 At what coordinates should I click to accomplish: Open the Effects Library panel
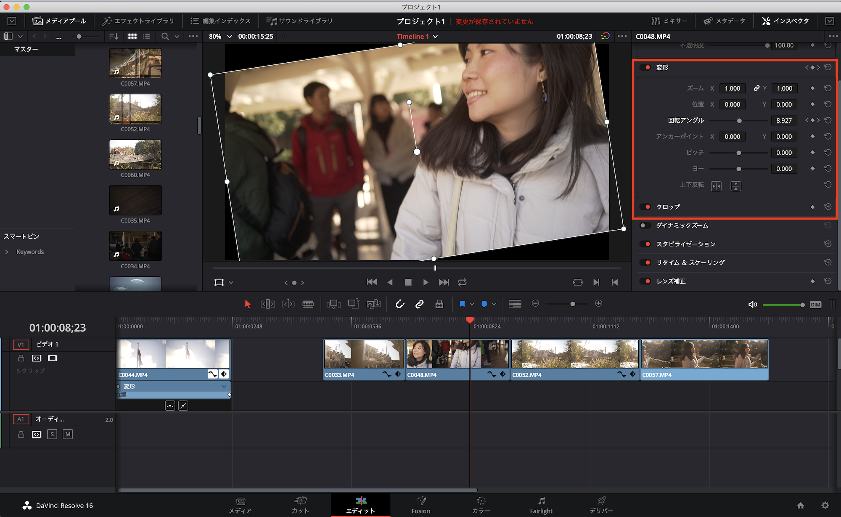pyautogui.click(x=139, y=21)
